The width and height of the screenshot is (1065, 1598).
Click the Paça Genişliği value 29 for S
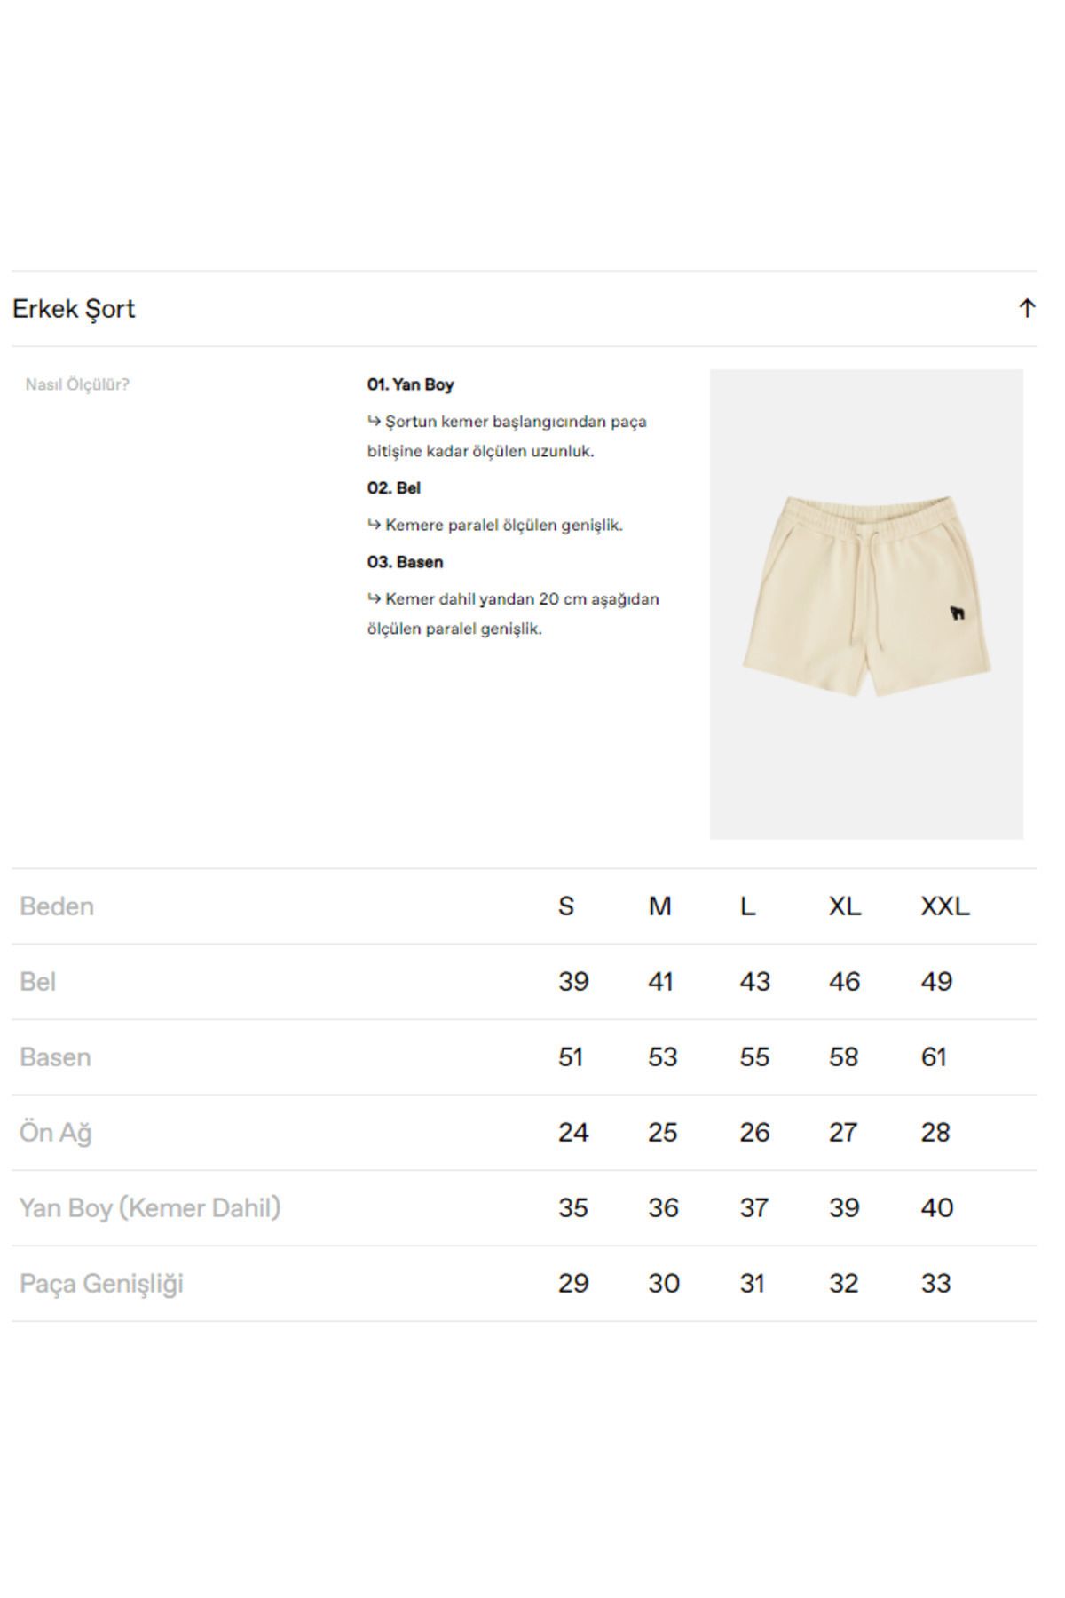(x=573, y=1284)
